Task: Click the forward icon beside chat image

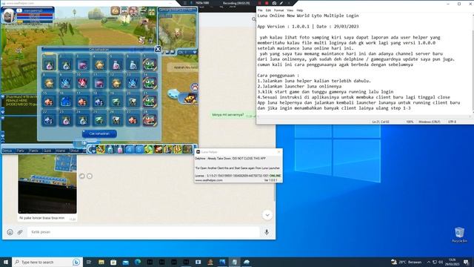Action: coord(82,176)
